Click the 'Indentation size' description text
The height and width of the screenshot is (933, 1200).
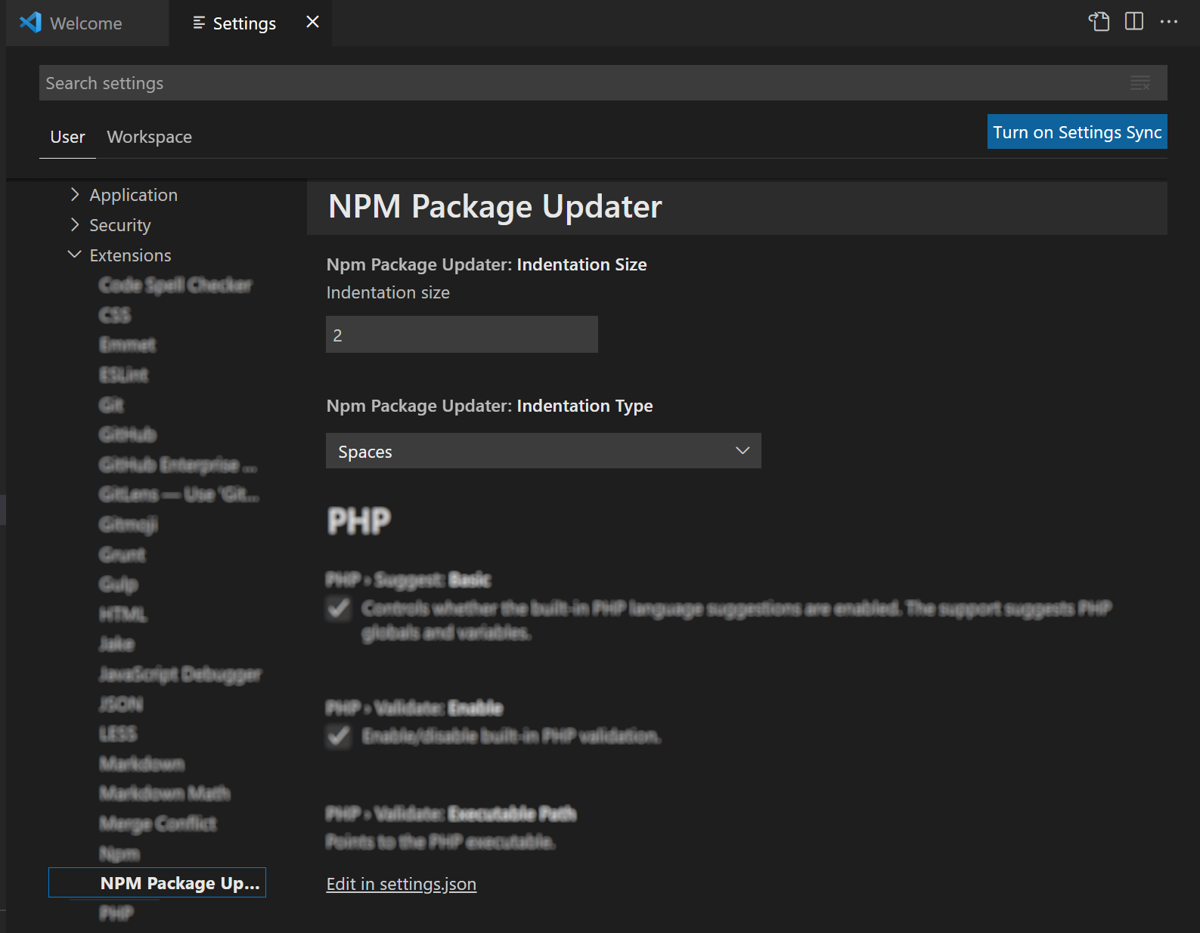[388, 293]
